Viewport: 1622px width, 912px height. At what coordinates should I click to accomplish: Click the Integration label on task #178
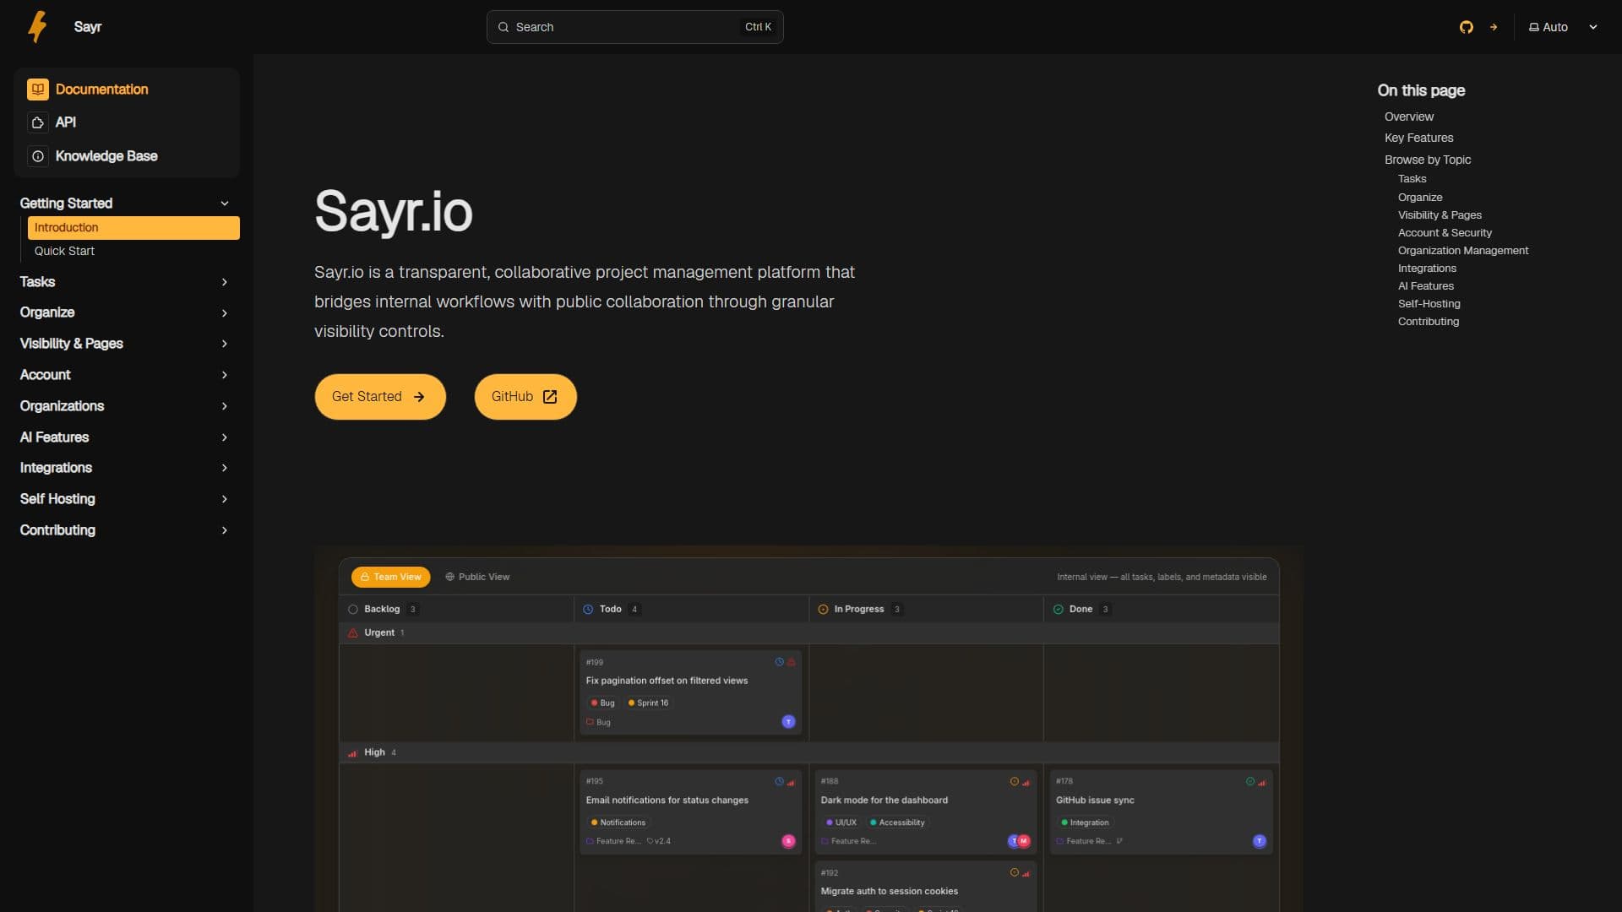point(1085,823)
